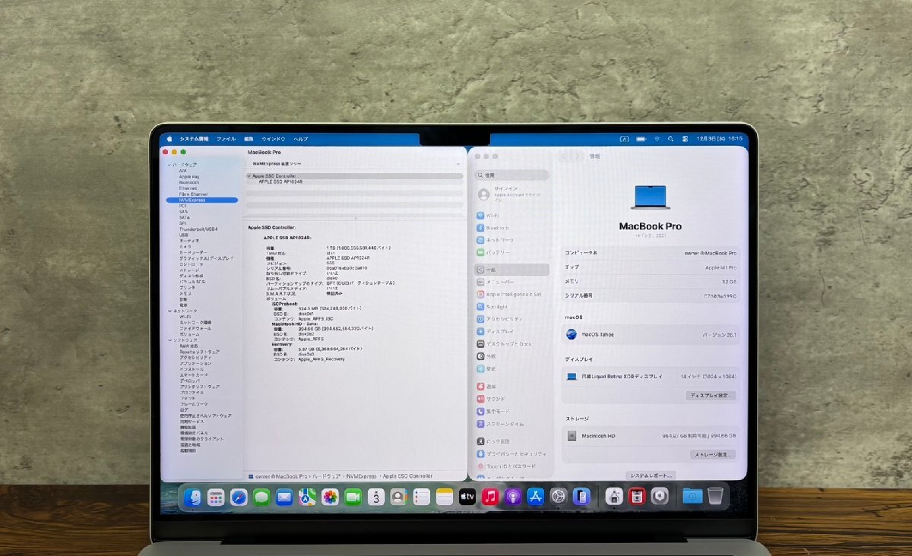Click NVMExpress in bottom path bar

click(x=361, y=475)
